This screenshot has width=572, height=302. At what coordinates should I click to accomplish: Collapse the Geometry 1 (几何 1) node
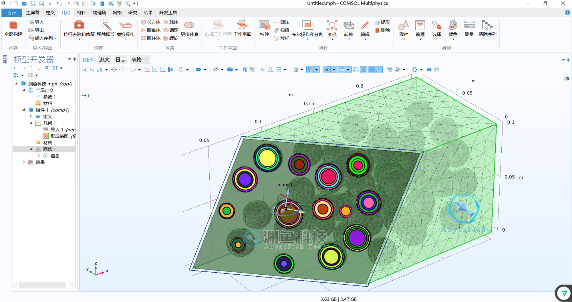pos(31,123)
